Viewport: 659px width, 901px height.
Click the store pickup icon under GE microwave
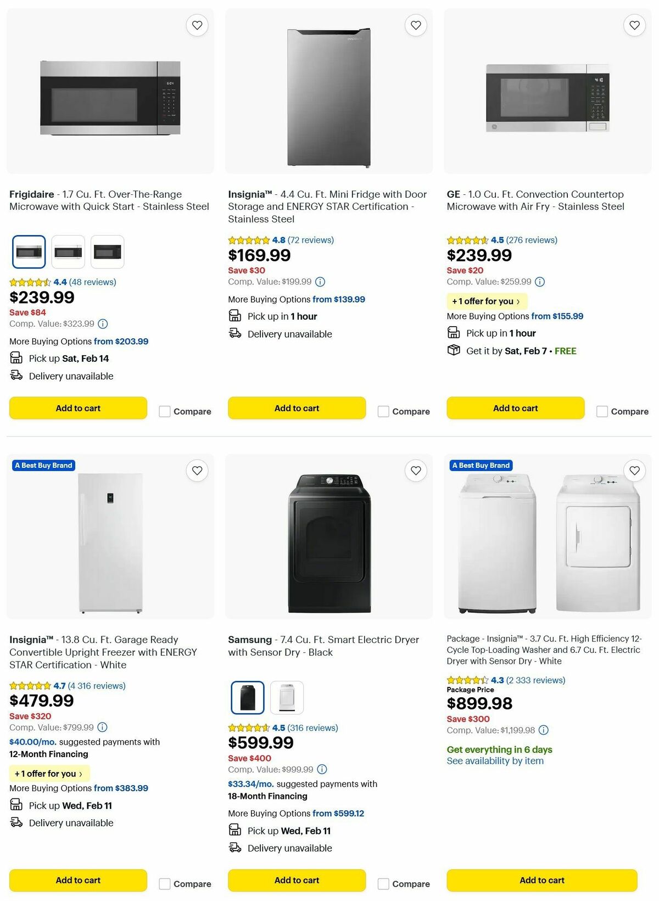pyautogui.click(x=454, y=333)
